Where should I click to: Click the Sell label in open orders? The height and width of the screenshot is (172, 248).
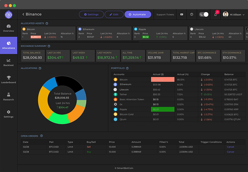point(89,147)
